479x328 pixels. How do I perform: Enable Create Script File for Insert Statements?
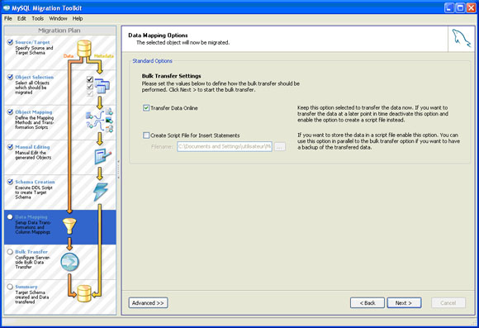click(x=146, y=135)
